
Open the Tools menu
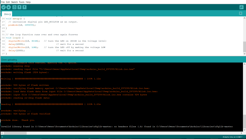[x=22, y=2]
